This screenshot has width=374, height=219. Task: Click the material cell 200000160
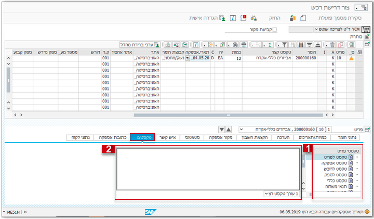click(x=304, y=58)
